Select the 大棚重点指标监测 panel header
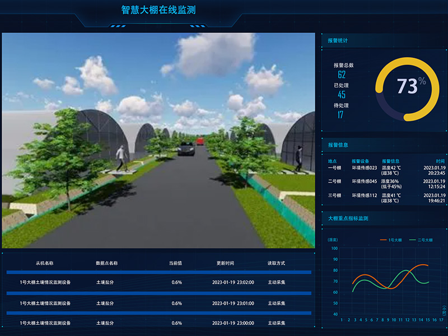The width and height of the screenshot is (448, 336). 348,218
